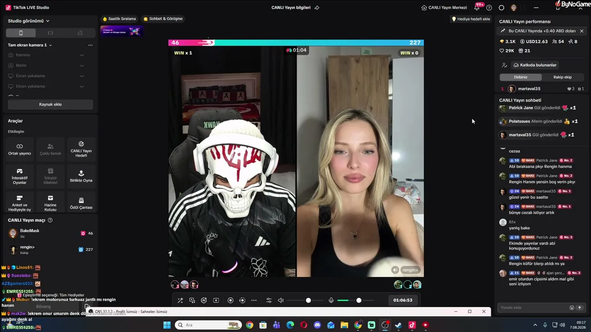Open the Ödül Çantası tool
The width and height of the screenshot is (591, 332).
(x=81, y=203)
